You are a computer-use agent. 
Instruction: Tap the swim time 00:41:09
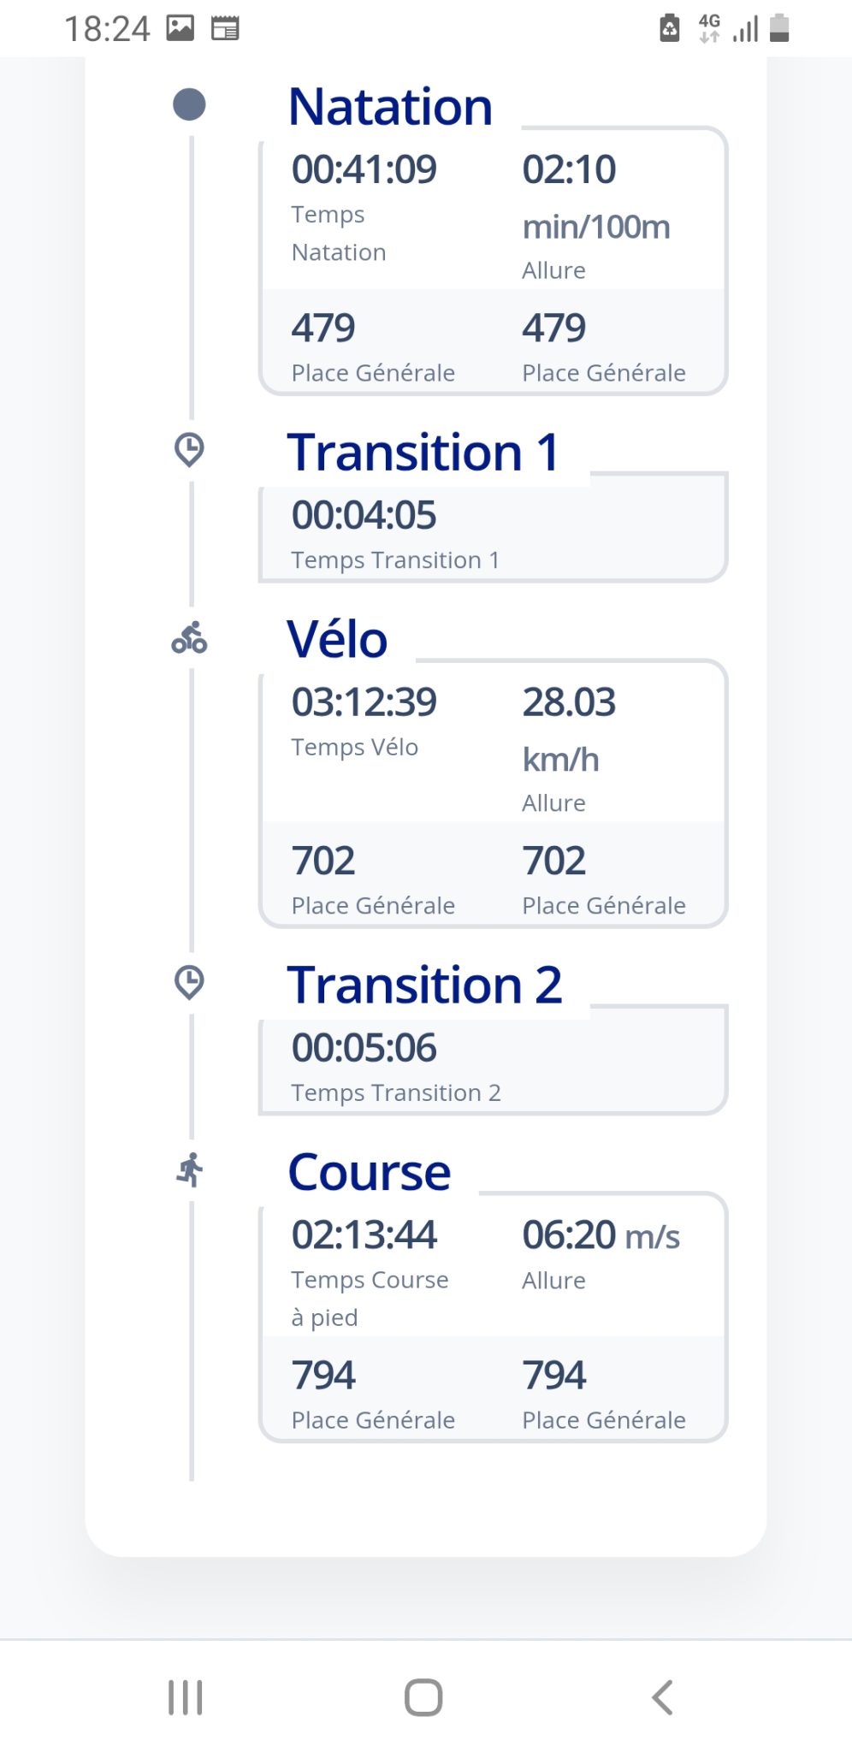[364, 169]
